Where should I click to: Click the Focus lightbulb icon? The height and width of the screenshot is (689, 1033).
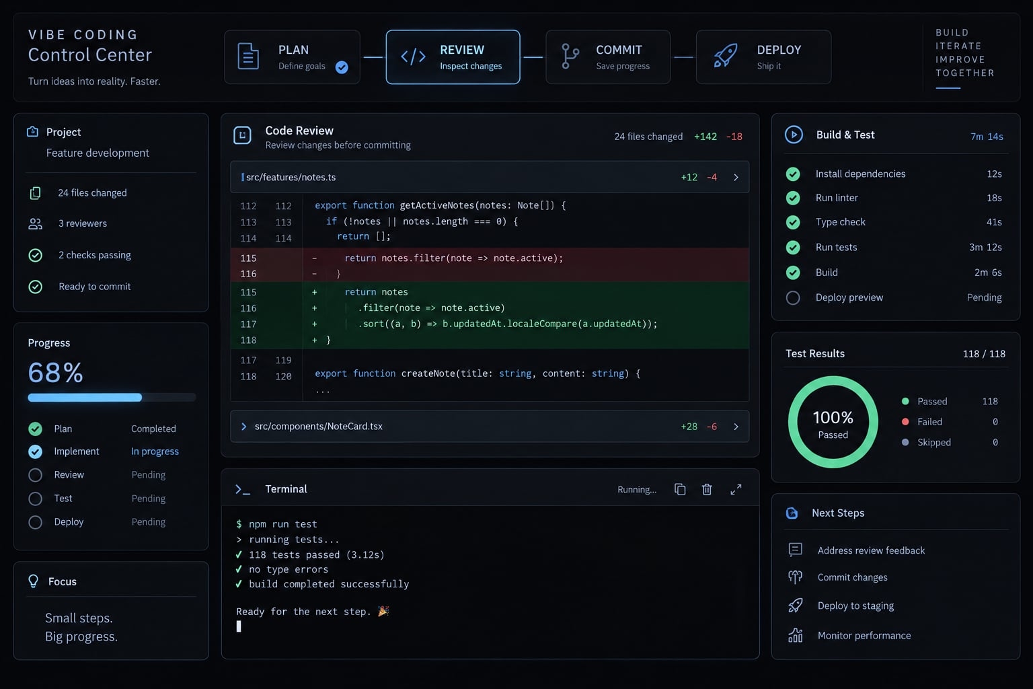[x=33, y=581]
